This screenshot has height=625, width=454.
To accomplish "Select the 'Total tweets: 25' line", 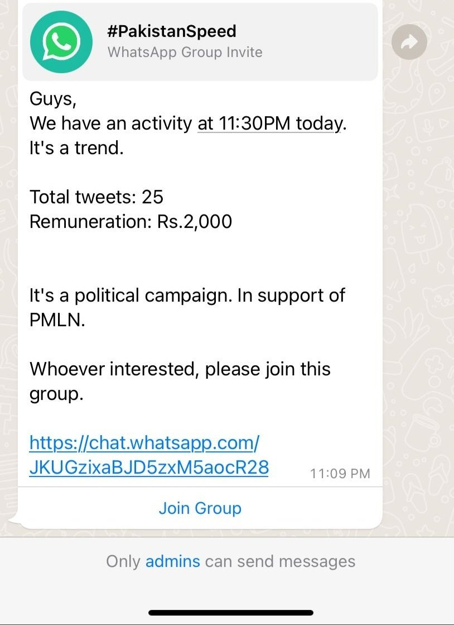I will (96, 197).
